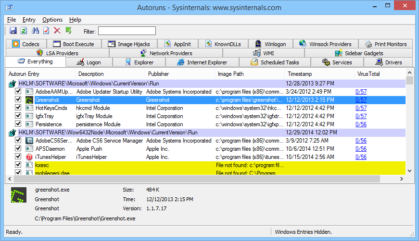Toggle the HotKeysCmds checkbox
This screenshot has height=241, width=419.
pos(18,108)
